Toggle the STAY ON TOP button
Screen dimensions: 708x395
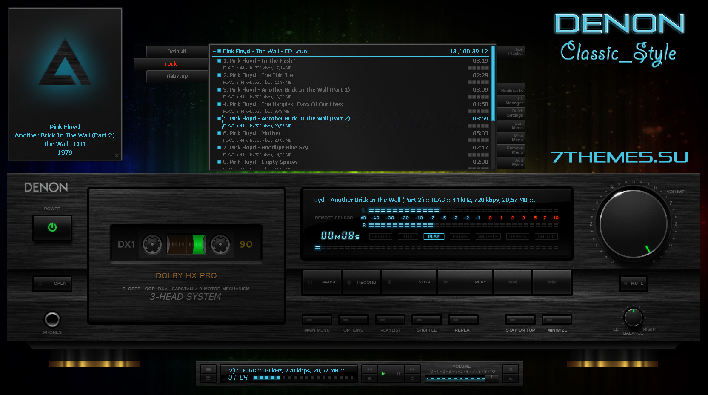pos(520,320)
